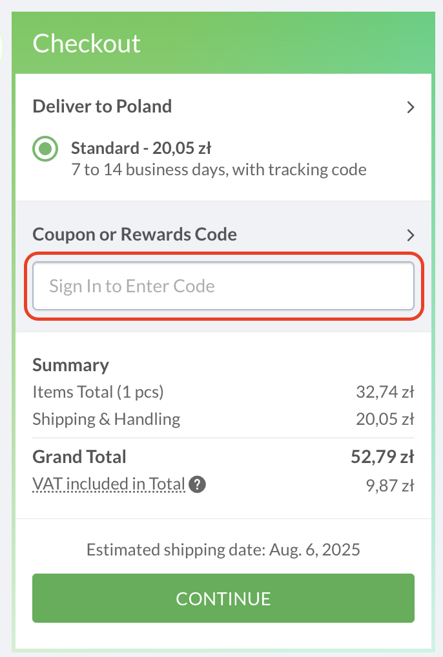Click the 7 to 14 business days description
Screen dimensions: 443x657
[219, 169]
